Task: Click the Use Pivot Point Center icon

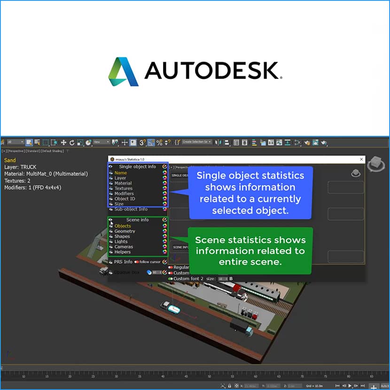Action: point(115,142)
